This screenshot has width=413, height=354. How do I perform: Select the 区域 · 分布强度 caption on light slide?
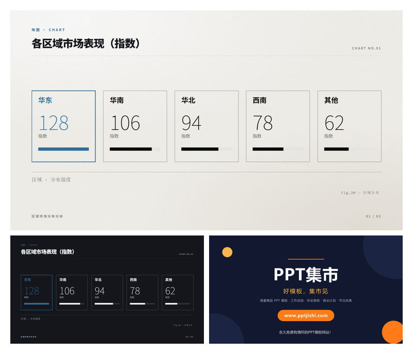pyautogui.click(x=51, y=179)
